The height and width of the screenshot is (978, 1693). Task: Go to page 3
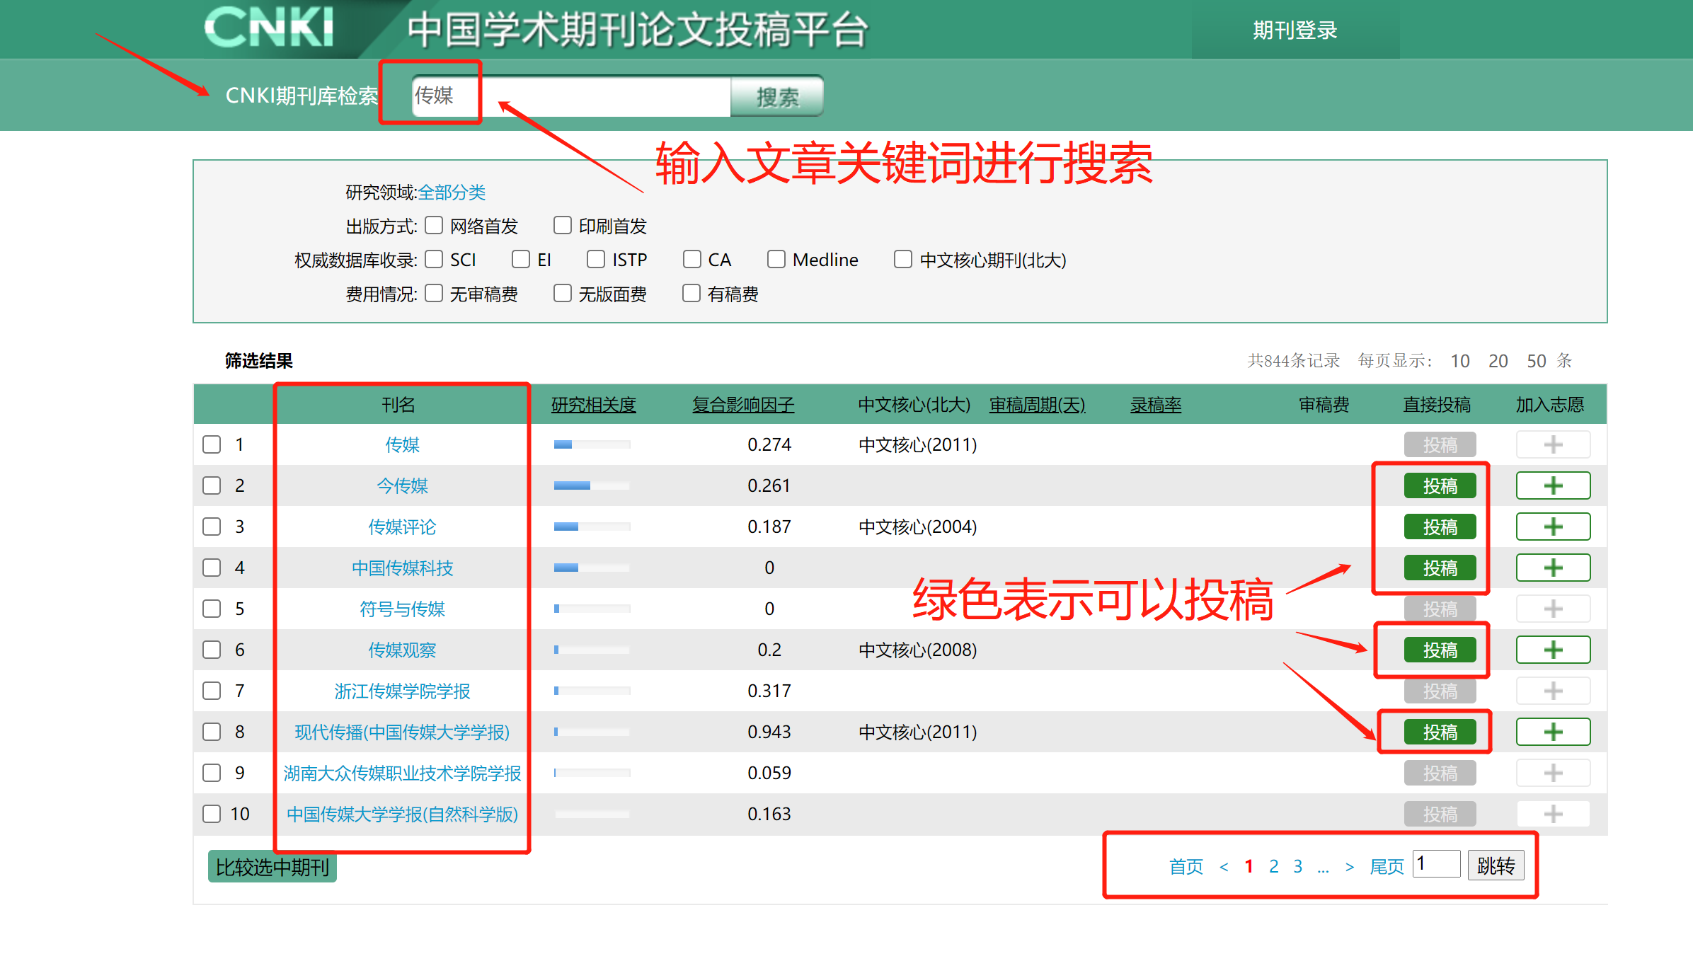coord(1297,867)
